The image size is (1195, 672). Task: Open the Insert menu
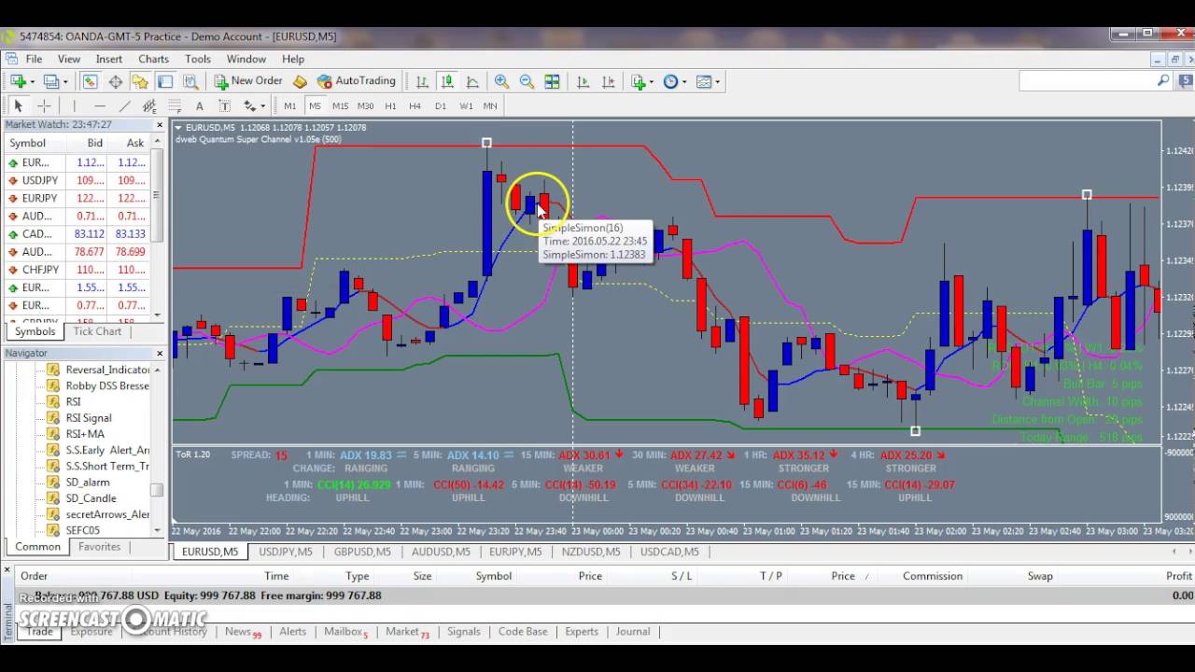[108, 59]
